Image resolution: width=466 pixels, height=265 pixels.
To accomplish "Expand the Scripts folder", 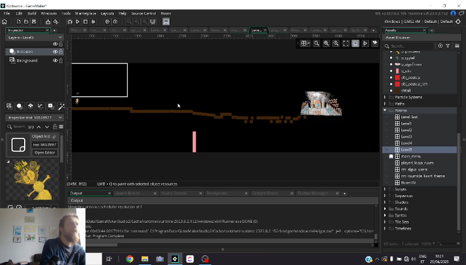I will point(385,189).
